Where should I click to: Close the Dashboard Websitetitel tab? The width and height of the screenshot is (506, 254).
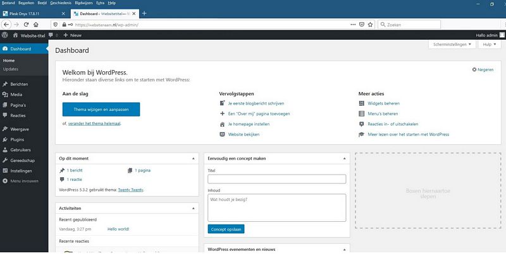(x=134, y=13)
